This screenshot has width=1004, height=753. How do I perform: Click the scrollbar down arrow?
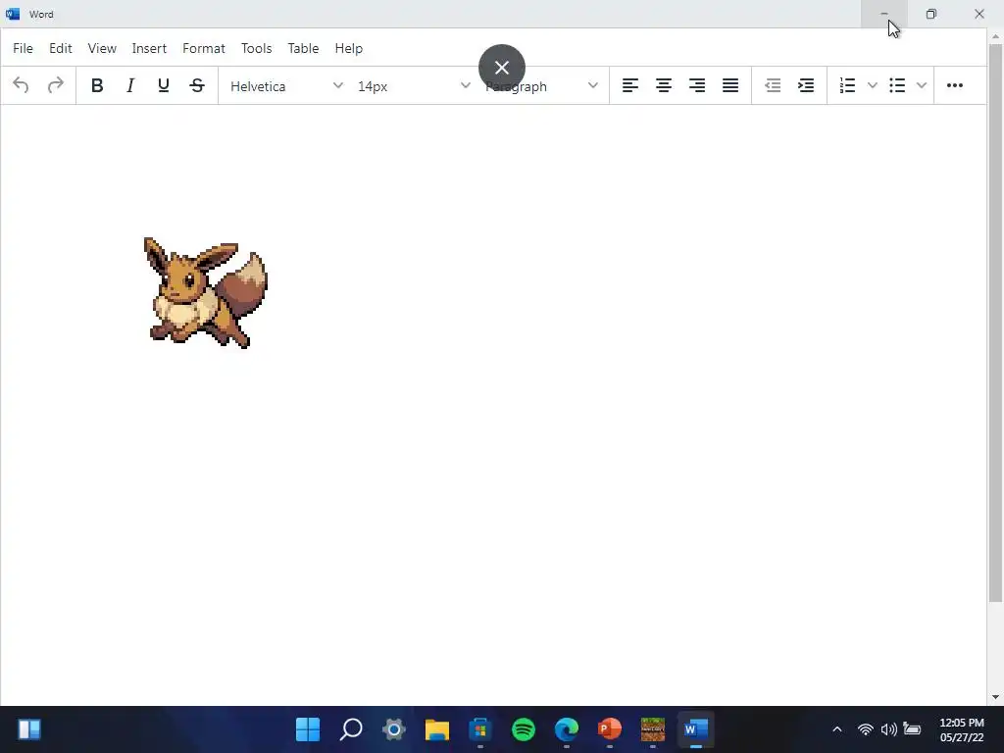point(995,697)
